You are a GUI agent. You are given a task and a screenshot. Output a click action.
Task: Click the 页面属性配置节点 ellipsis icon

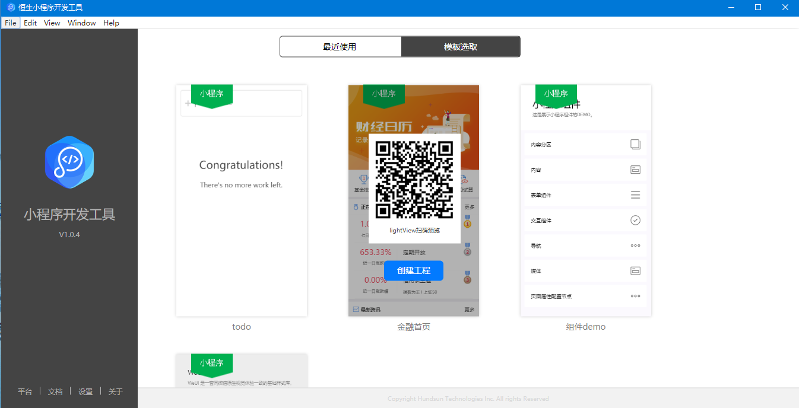click(635, 296)
